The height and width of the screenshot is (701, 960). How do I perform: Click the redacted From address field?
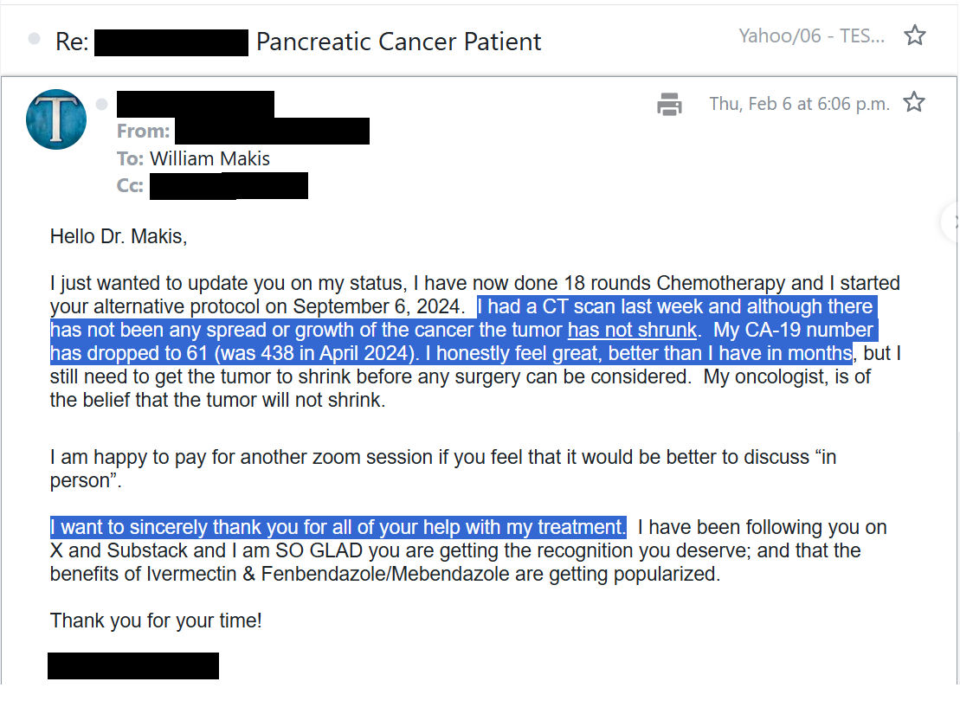click(272, 132)
